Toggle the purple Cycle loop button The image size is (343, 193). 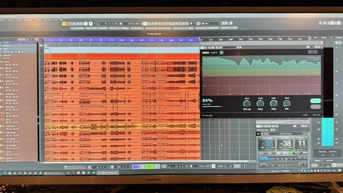point(136,166)
